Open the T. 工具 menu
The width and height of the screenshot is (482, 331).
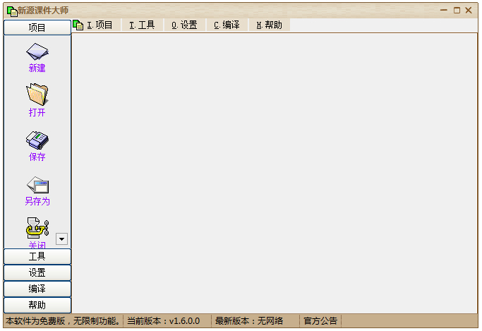tap(142, 25)
